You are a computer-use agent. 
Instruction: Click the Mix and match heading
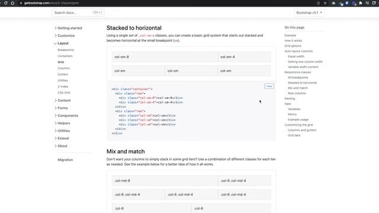[126, 151]
